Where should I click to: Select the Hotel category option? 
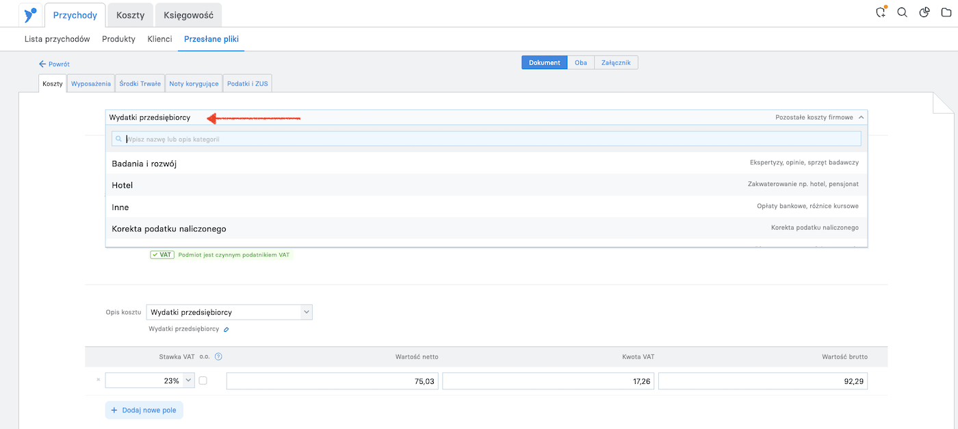(x=487, y=185)
